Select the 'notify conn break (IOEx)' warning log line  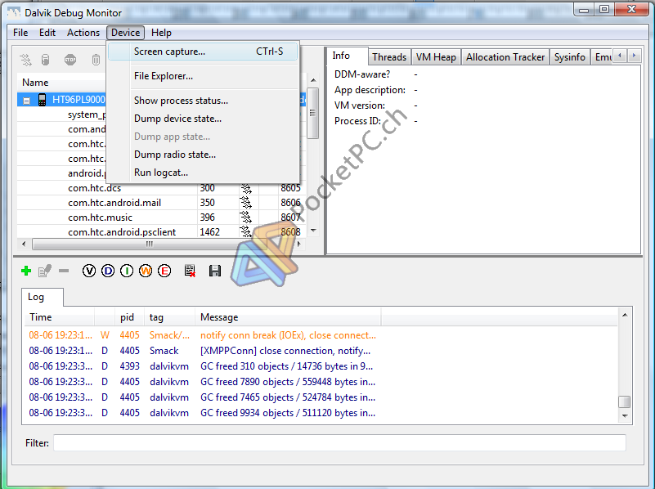tap(321, 335)
